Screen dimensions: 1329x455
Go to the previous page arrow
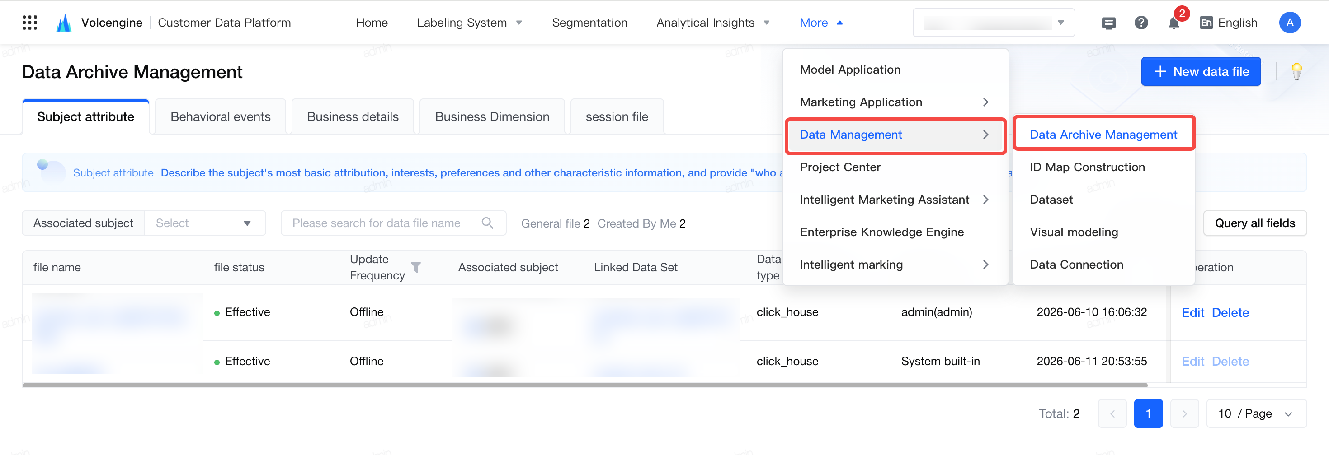1112,413
